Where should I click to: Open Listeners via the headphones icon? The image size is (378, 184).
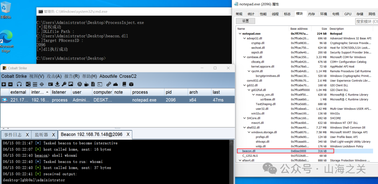[20, 84]
